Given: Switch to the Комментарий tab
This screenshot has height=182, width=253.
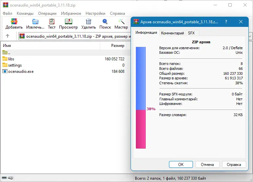Looking at the screenshot, I should pyautogui.click(x=173, y=33).
